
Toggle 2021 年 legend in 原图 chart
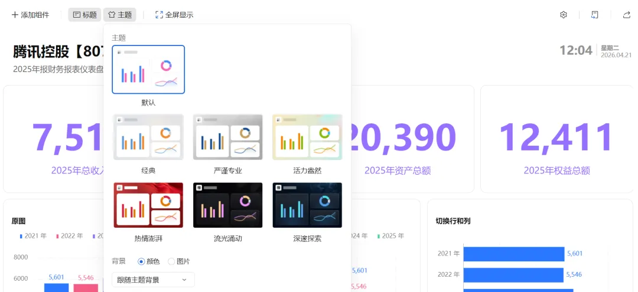(33, 235)
